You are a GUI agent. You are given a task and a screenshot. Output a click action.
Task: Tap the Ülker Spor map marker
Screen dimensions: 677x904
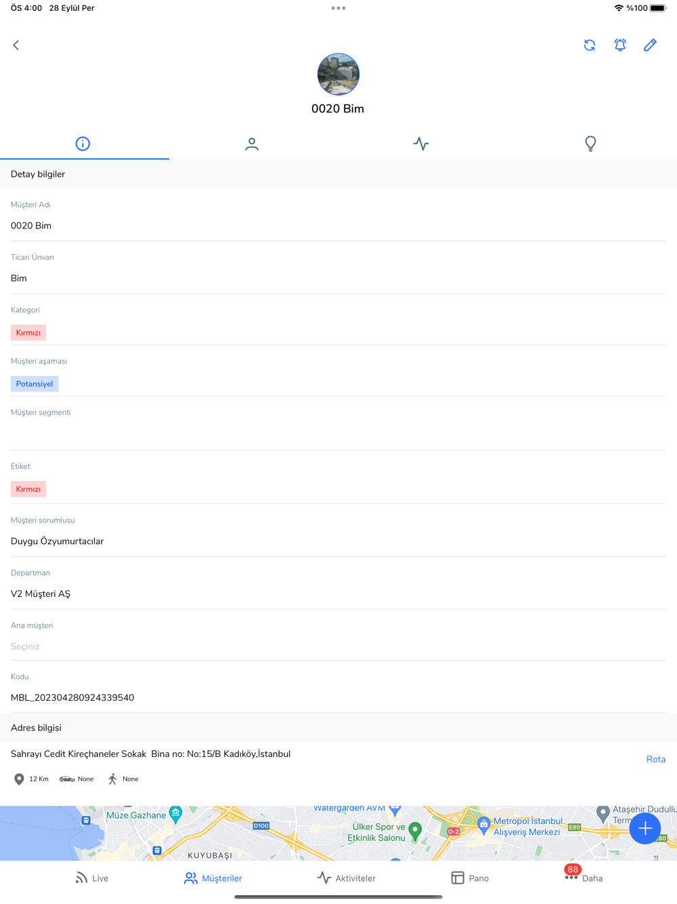(x=416, y=831)
